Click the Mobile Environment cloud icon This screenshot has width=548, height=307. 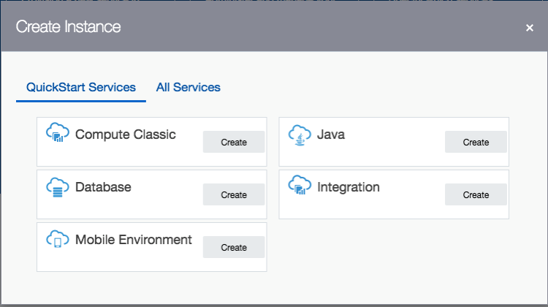click(56, 240)
